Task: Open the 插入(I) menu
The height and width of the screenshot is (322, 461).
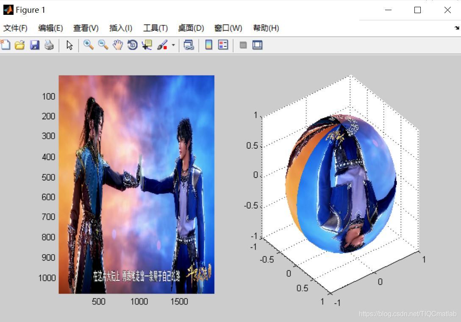Action: pyautogui.click(x=121, y=28)
